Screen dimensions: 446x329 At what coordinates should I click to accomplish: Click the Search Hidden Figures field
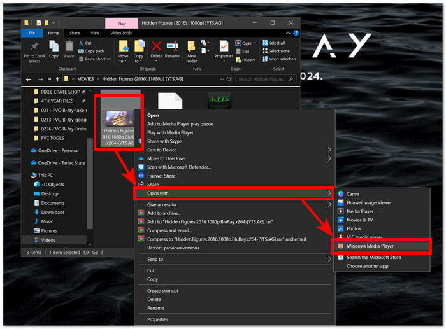click(266, 80)
